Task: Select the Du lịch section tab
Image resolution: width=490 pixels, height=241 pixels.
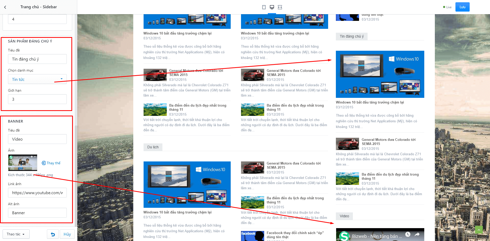Action: tap(153, 147)
